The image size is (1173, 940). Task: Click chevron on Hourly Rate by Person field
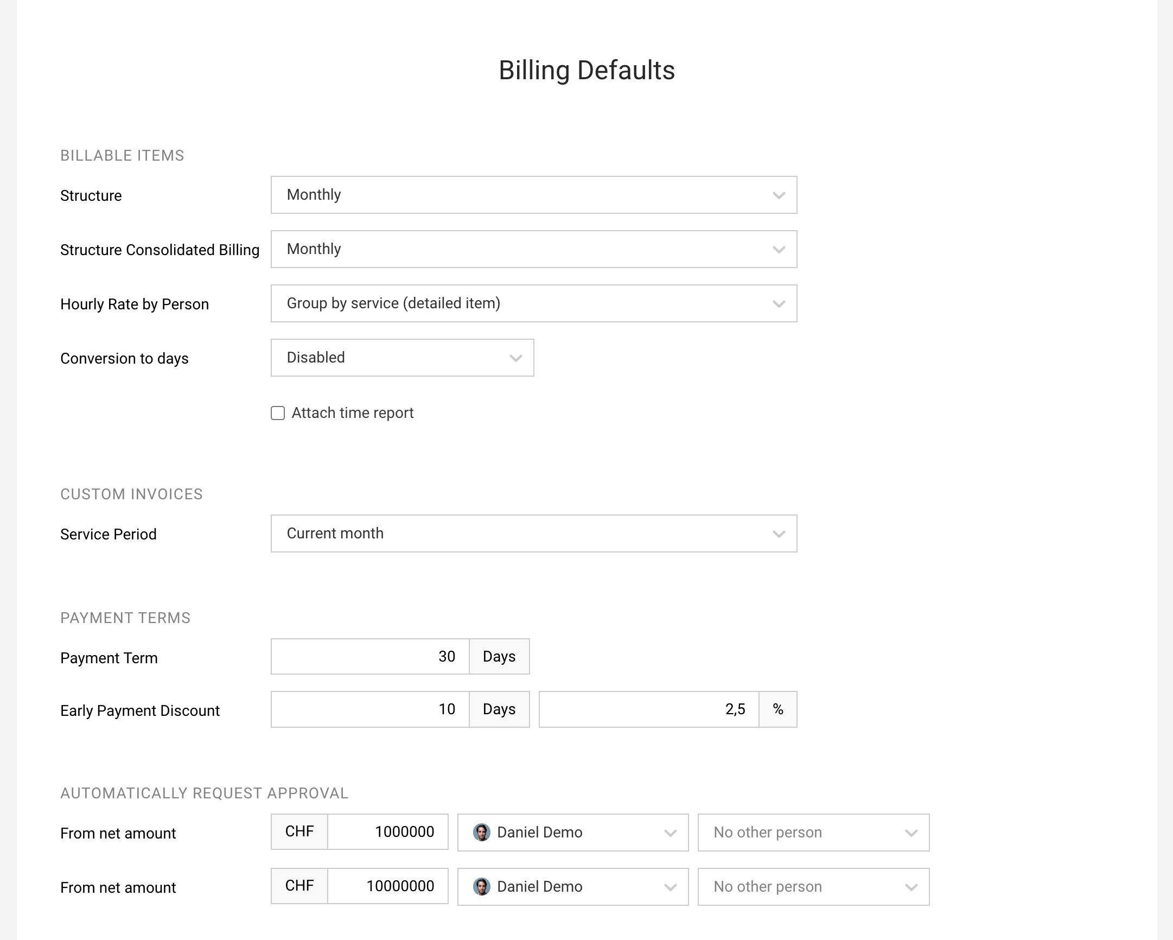coord(779,304)
